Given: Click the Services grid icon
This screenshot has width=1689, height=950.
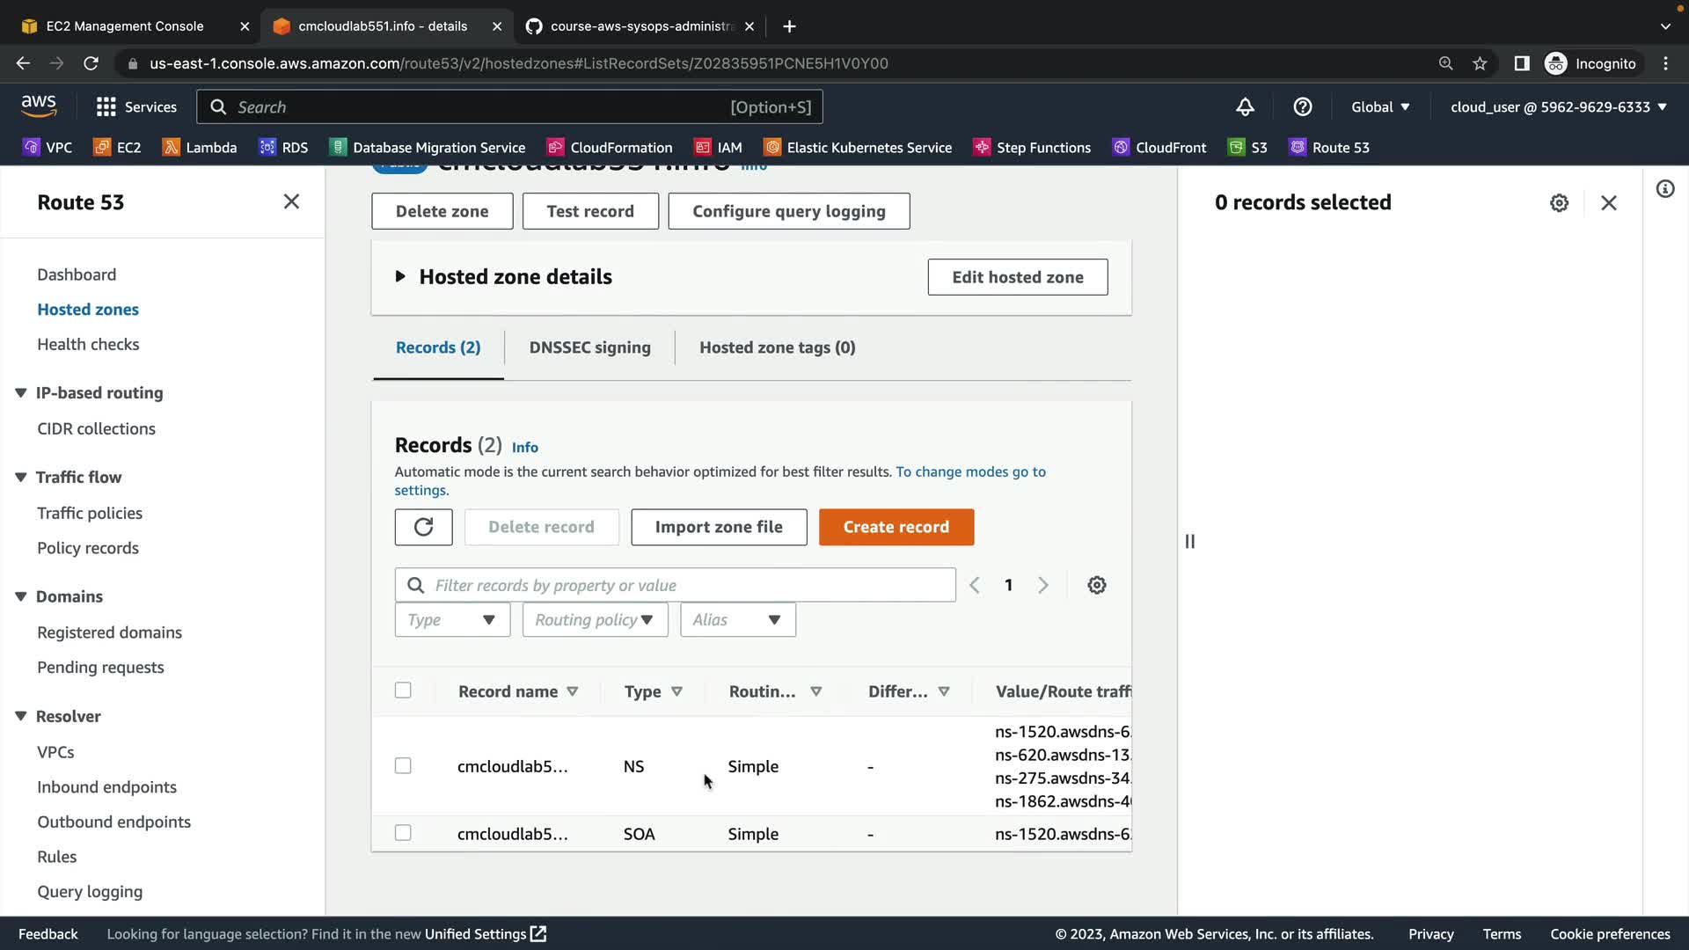Looking at the screenshot, I should click(106, 107).
